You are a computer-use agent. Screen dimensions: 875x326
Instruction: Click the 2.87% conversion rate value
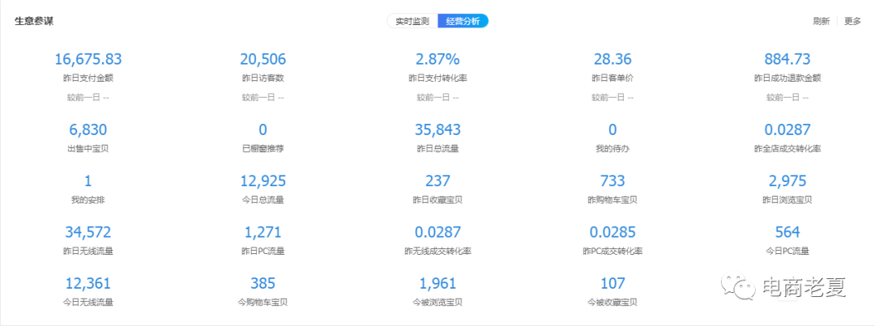click(437, 59)
